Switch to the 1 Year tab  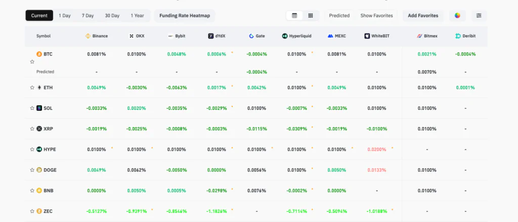(137, 16)
